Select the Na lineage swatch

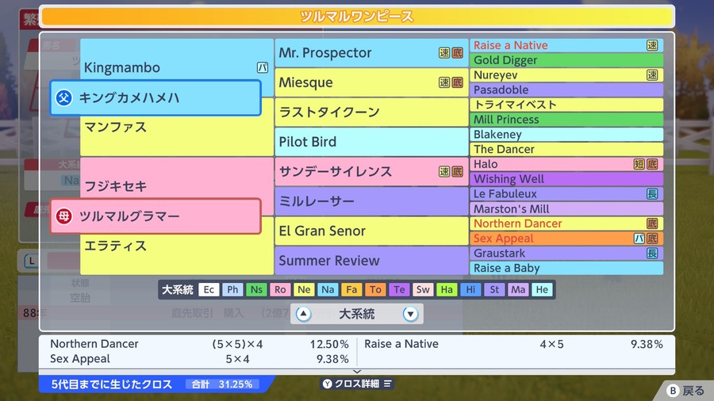(x=328, y=289)
